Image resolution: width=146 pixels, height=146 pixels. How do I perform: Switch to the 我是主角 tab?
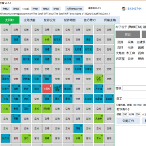point(110,20)
